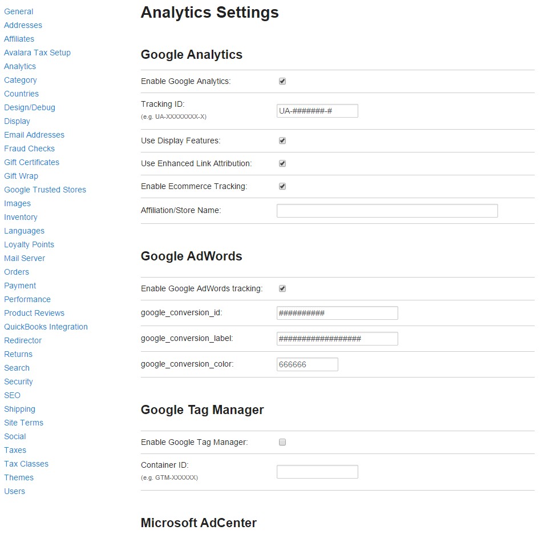Uncheck Use Display Features option
The image size is (542, 534).
[282, 141]
